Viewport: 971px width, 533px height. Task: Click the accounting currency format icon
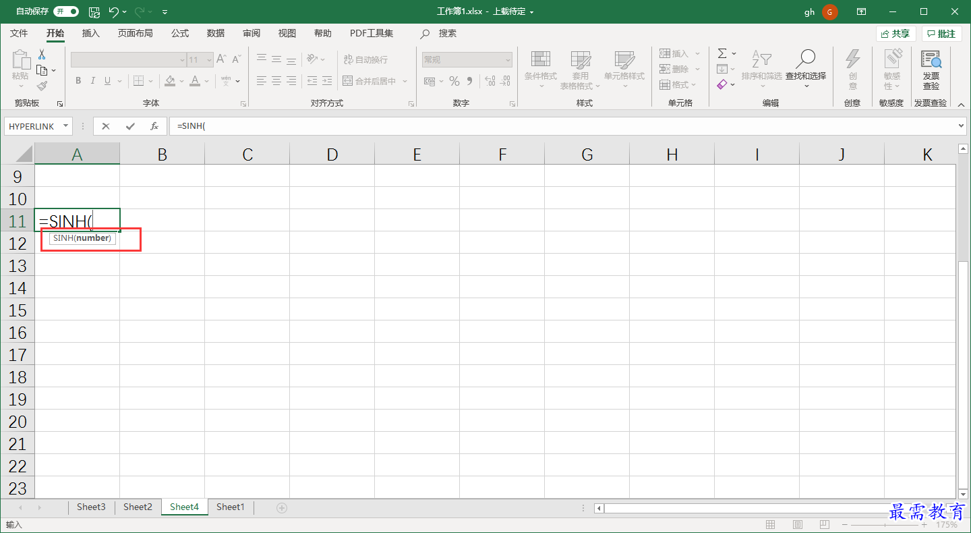click(430, 81)
